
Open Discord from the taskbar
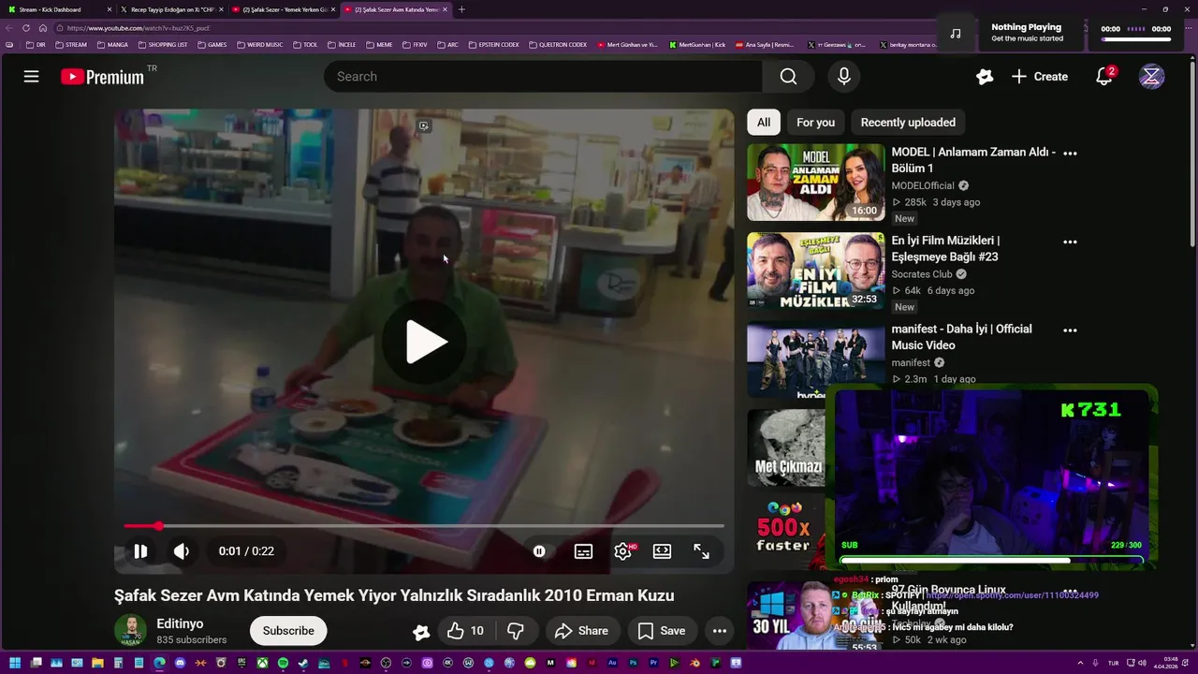click(180, 663)
